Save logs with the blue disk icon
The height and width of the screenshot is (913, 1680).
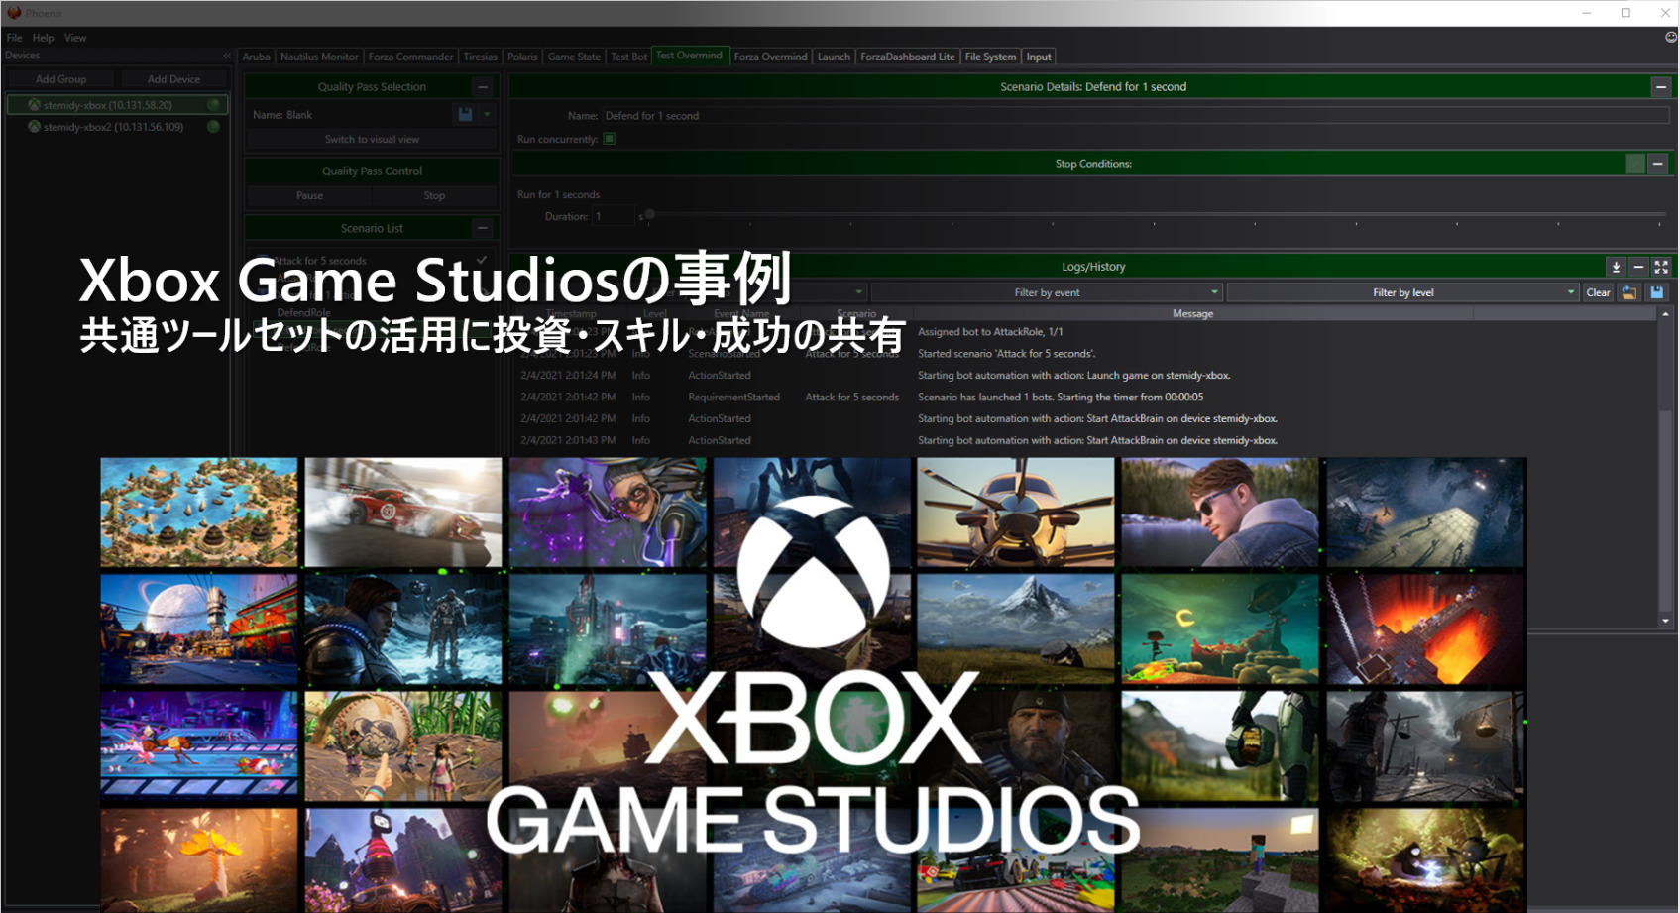(1656, 292)
